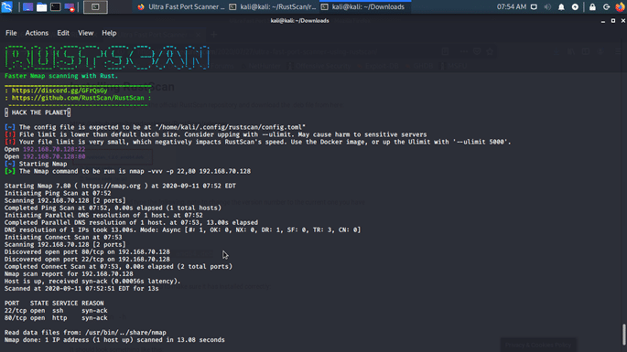Click the screen recorder icon with red dot

(70, 6)
